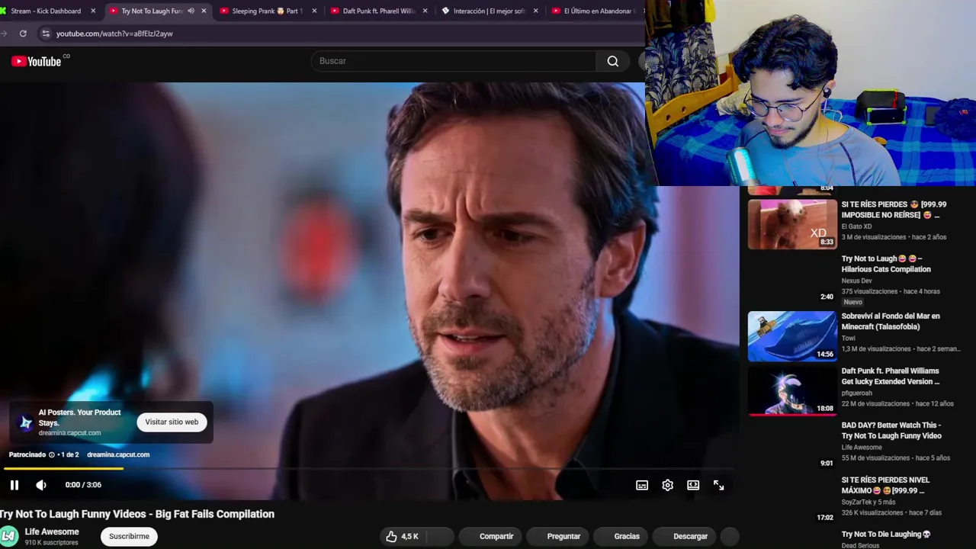Click the Dreamina ad logo icon

(x=26, y=422)
